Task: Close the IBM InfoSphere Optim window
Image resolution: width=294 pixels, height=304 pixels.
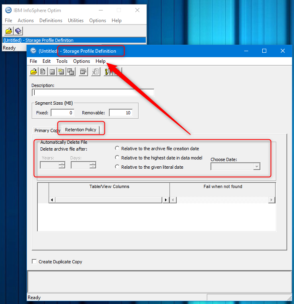Action: [x=137, y=10]
